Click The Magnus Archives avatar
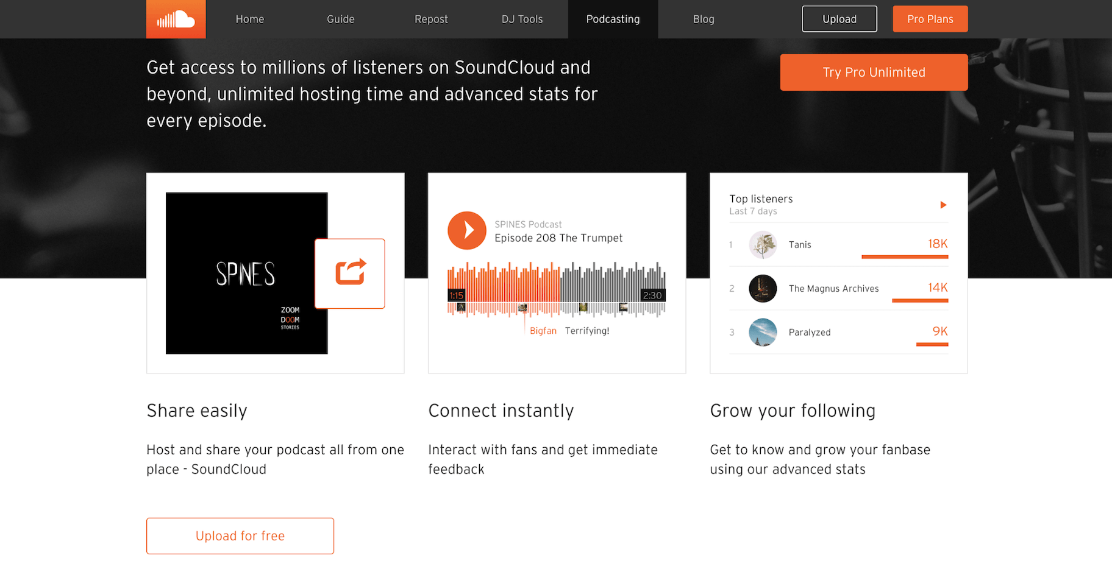1112x572 pixels. 763,288
